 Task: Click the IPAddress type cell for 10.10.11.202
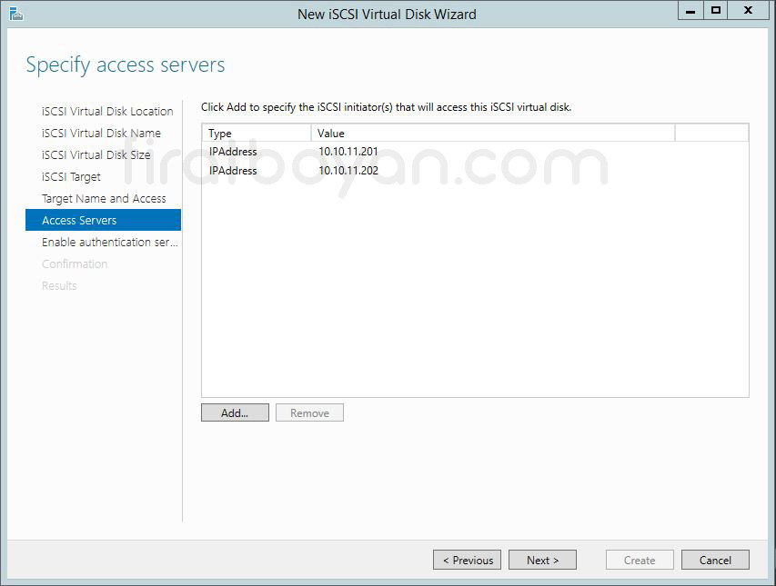pos(233,171)
